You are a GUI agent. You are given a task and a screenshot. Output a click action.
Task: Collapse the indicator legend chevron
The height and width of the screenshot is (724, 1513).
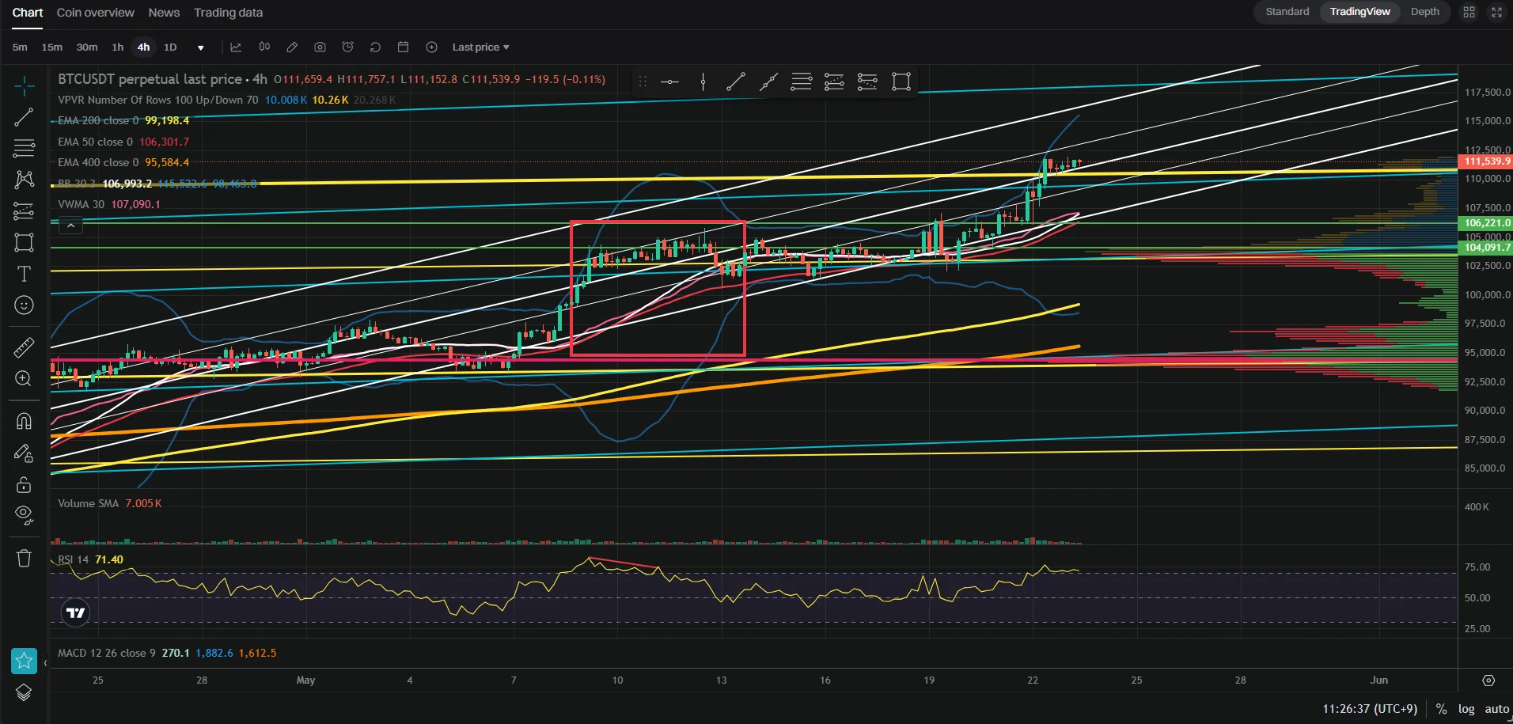70,226
